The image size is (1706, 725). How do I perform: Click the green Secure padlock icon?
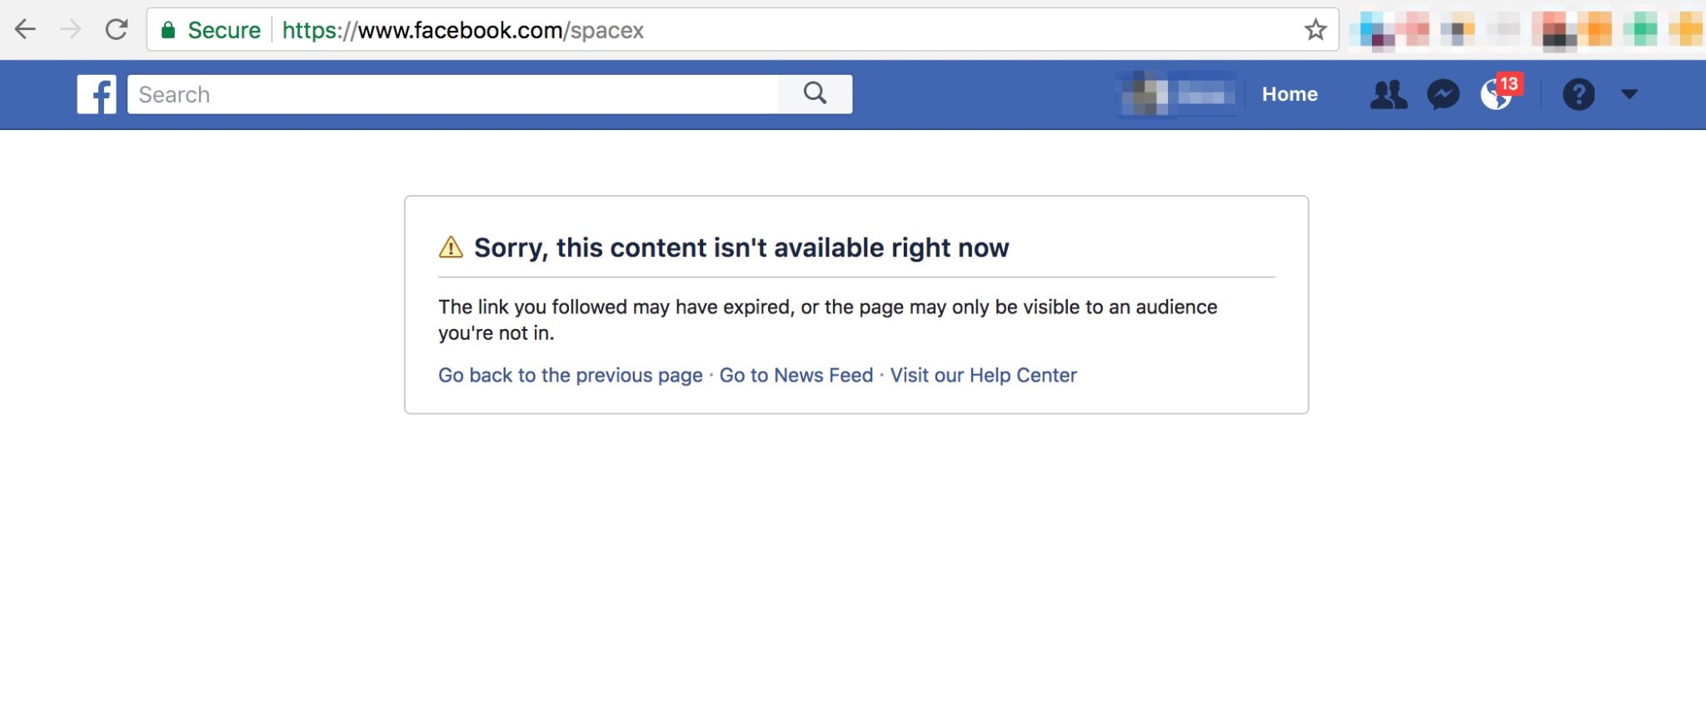click(168, 31)
